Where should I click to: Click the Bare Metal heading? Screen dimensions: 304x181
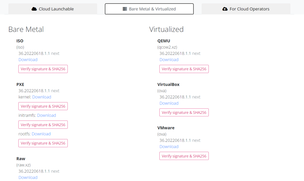pyautogui.click(x=26, y=29)
